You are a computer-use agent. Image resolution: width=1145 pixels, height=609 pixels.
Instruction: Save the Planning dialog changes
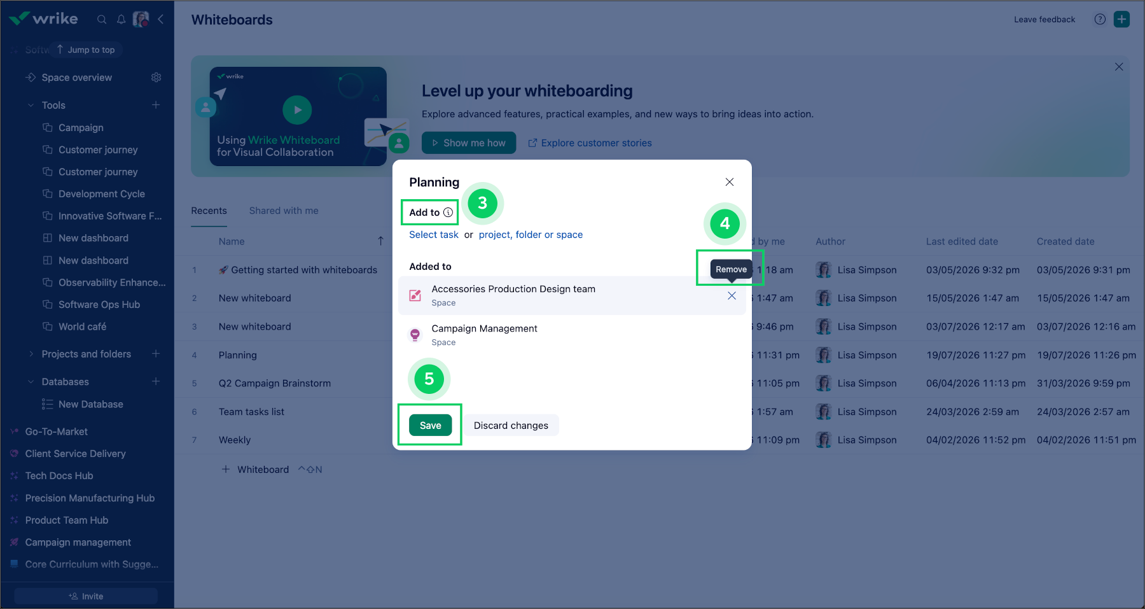431,425
